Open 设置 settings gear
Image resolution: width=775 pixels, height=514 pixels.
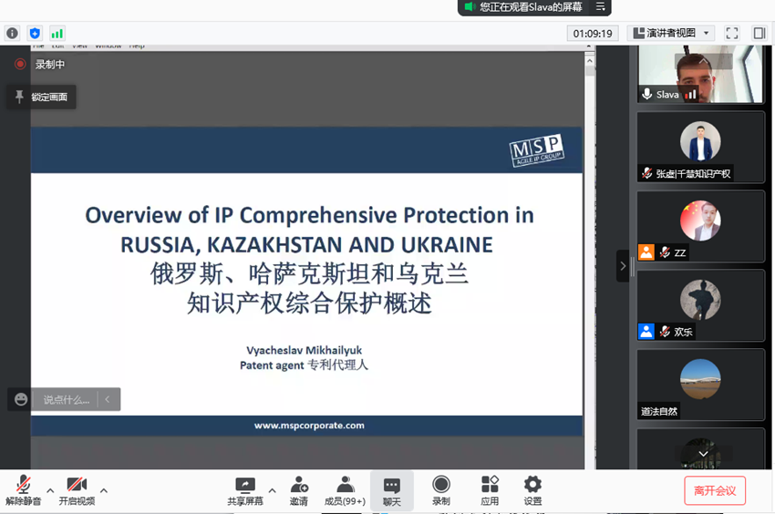coord(532,490)
